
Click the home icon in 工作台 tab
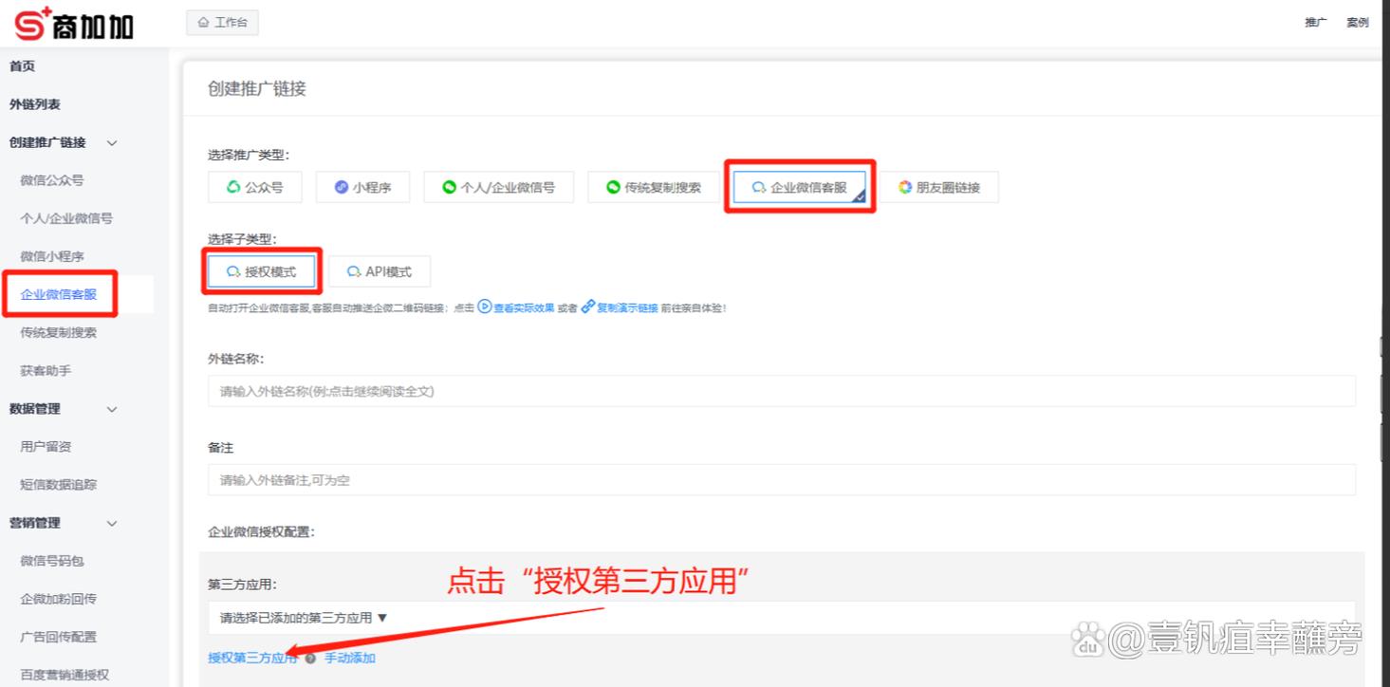[x=203, y=23]
